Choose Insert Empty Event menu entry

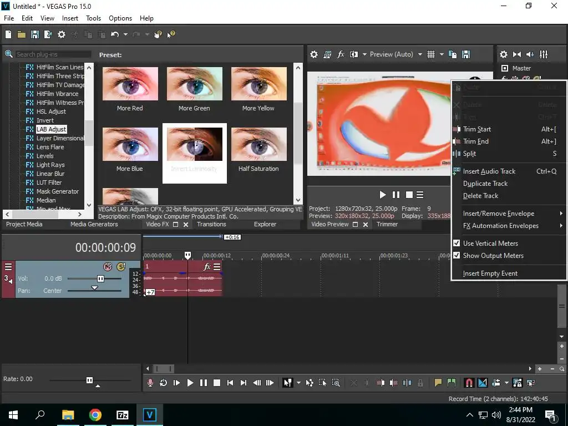click(509, 273)
